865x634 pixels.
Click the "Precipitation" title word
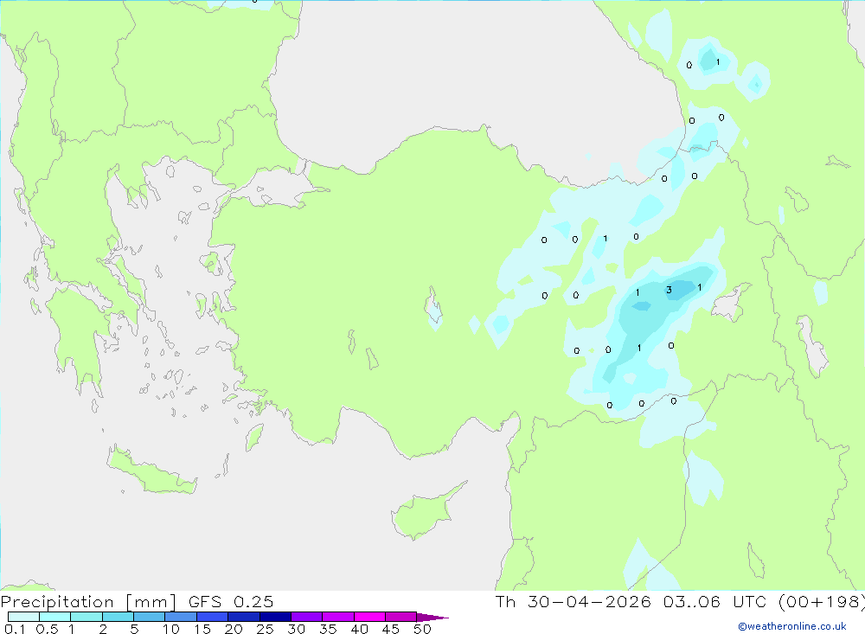point(57,602)
